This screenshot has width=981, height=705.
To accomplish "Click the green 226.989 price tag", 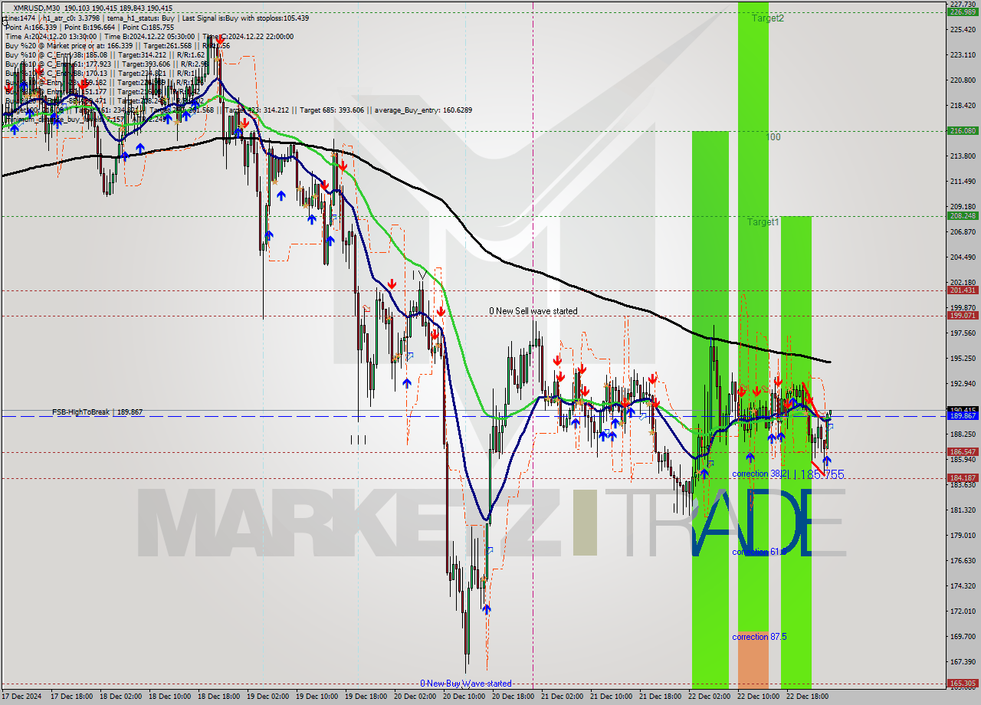I will click(x=963, y=12).
